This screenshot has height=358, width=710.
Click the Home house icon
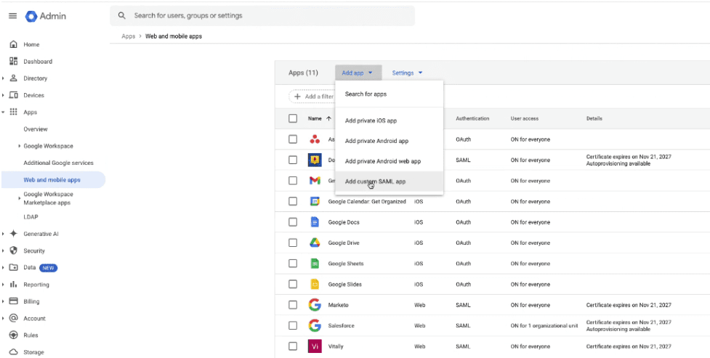[14, 44]
